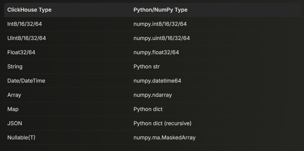
Task: Click the 'Float32/64' cell
Action: point(21,52)
